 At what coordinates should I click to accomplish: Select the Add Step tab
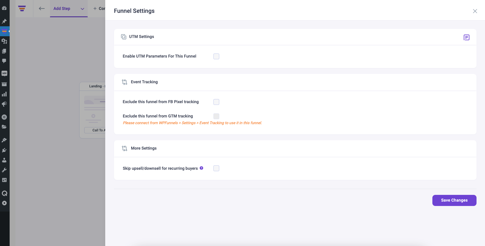point(69,8)
